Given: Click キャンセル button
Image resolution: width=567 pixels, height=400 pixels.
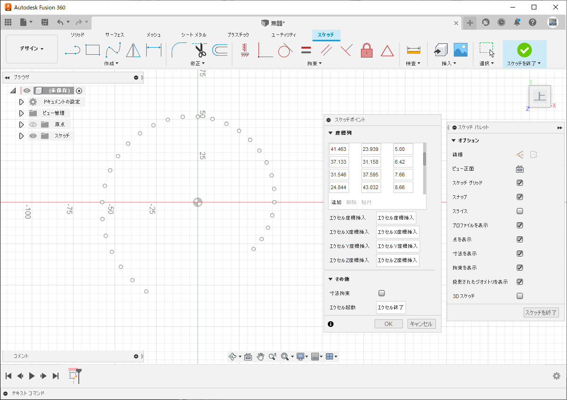Looking at the screenshot, I should [421, 324].
